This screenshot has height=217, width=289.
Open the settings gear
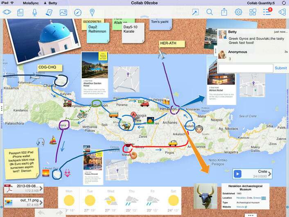click(238, 12)
